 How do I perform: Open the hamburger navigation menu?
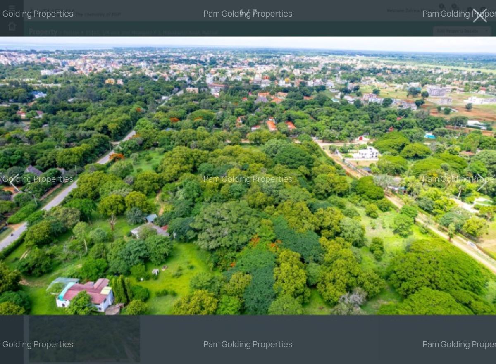coord(11,7)
